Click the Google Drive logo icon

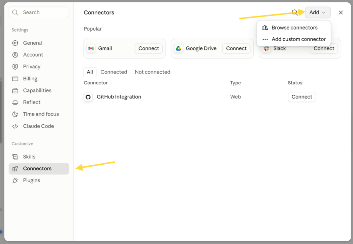tap(179, 48)
